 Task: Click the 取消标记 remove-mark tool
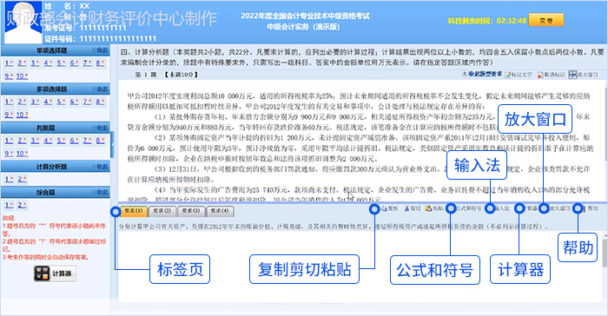click(x=551, y=75)
